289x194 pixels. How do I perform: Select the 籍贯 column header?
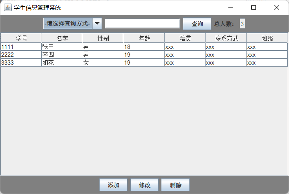coord(185,38)
